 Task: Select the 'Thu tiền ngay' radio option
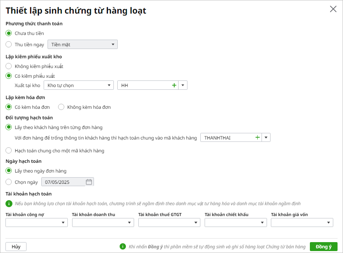coord(9,44)
